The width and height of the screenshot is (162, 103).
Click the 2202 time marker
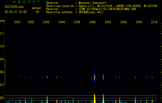tap(31, 22)
